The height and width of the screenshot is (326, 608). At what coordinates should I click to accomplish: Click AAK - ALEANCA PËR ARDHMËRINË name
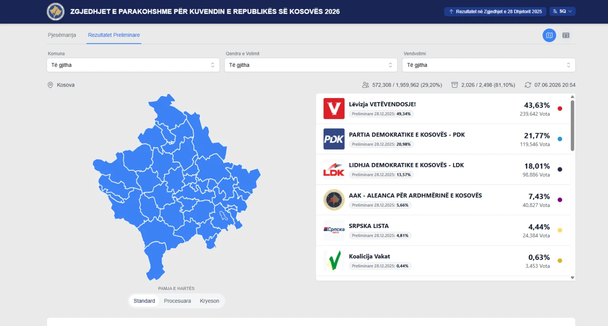coord(415,195)
